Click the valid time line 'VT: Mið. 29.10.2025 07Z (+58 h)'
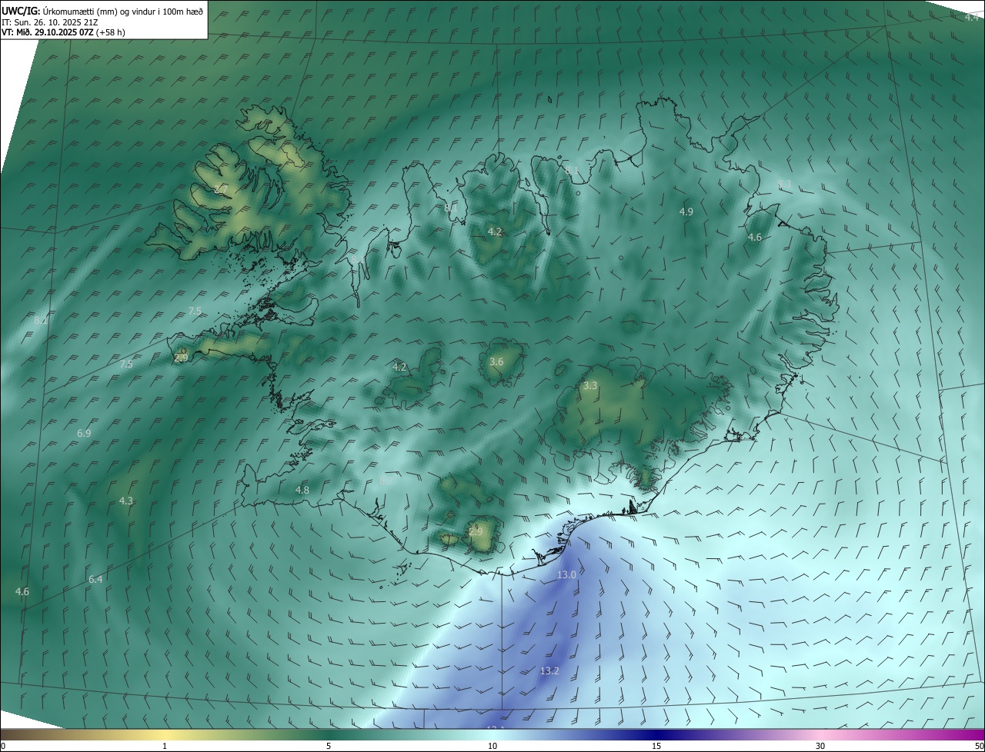Viewport: 985px width, 752px height. coord(63,32)
